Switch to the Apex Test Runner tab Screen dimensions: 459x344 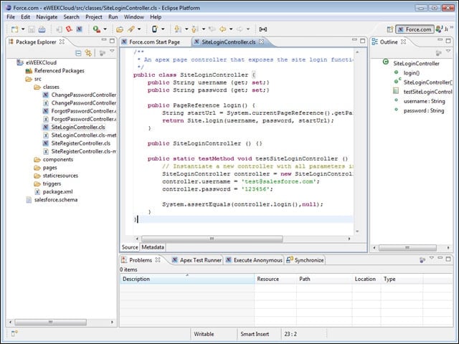tap(197, 260)
